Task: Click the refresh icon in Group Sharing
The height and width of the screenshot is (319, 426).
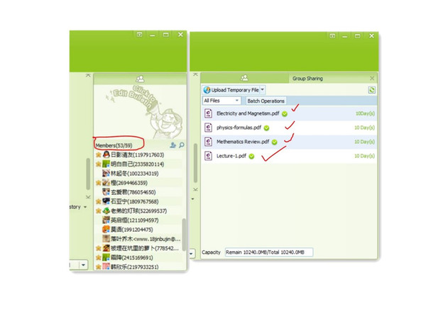Action: tap(371, 90)
